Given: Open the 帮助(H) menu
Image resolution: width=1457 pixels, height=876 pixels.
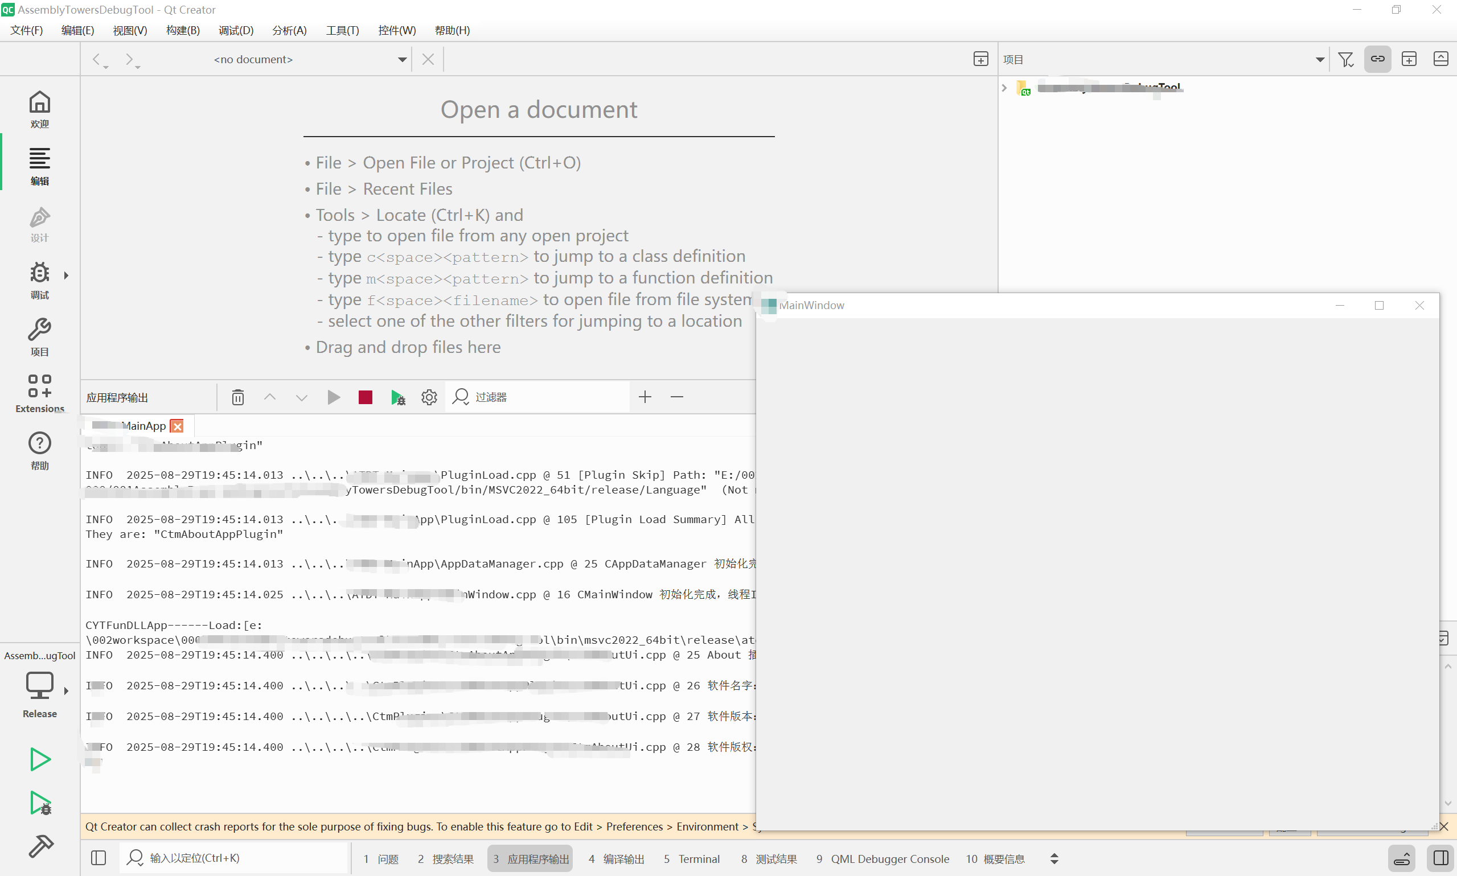Looking at the screenshot, I should 452,30.
